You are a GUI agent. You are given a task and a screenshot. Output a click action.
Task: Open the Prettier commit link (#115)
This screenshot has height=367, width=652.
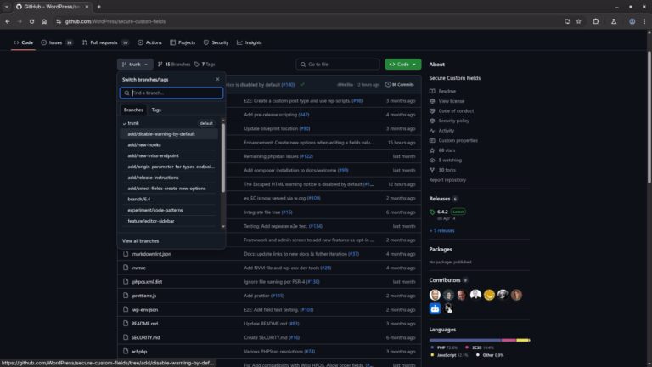click(278, 296)
